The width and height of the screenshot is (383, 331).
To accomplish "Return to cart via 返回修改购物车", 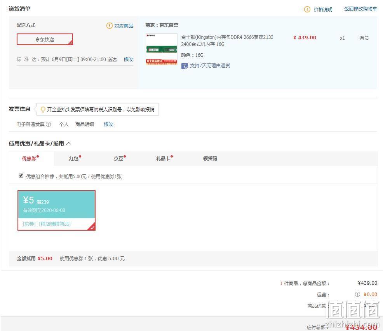I will point(360,9).
